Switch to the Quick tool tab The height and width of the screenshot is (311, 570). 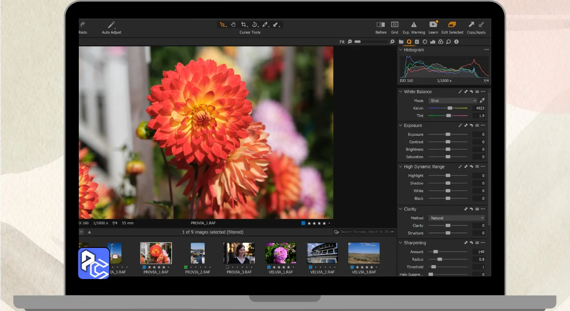coord(409,42)
